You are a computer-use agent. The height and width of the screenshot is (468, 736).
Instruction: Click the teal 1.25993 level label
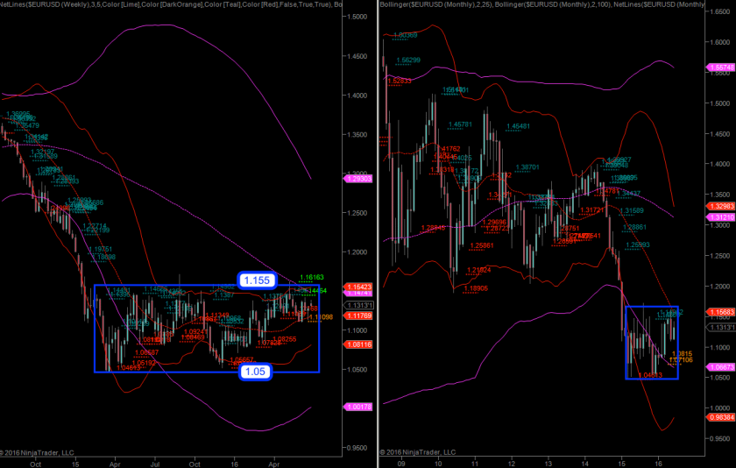(638, 245)
